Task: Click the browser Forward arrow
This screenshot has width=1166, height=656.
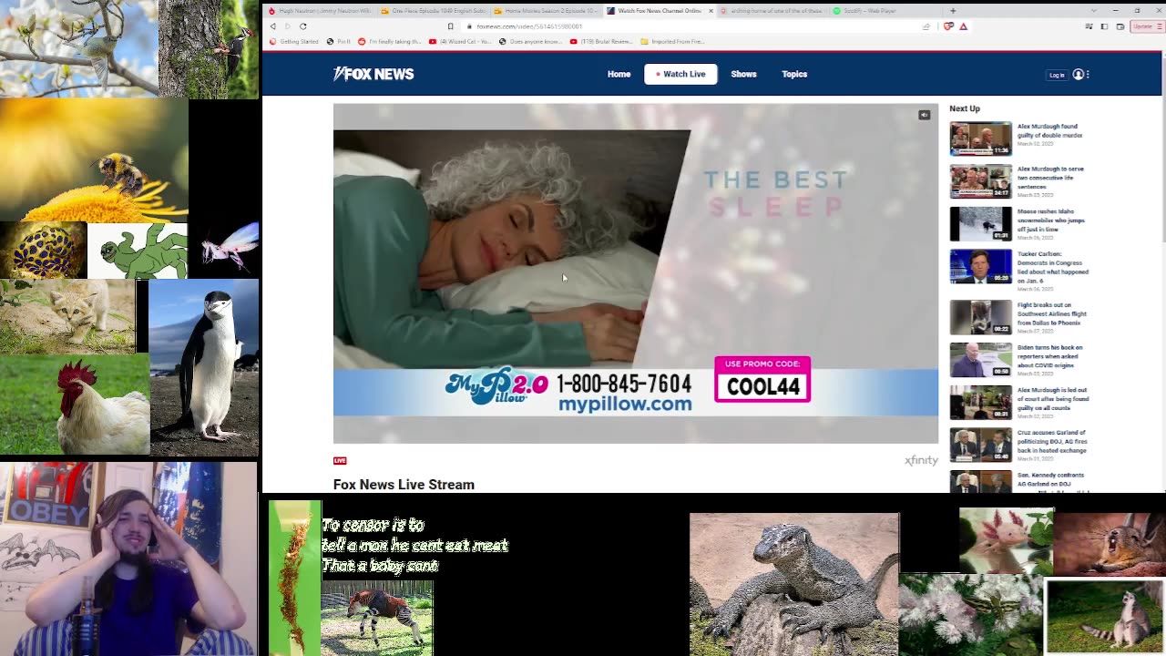Action: [x=287, y=26]
